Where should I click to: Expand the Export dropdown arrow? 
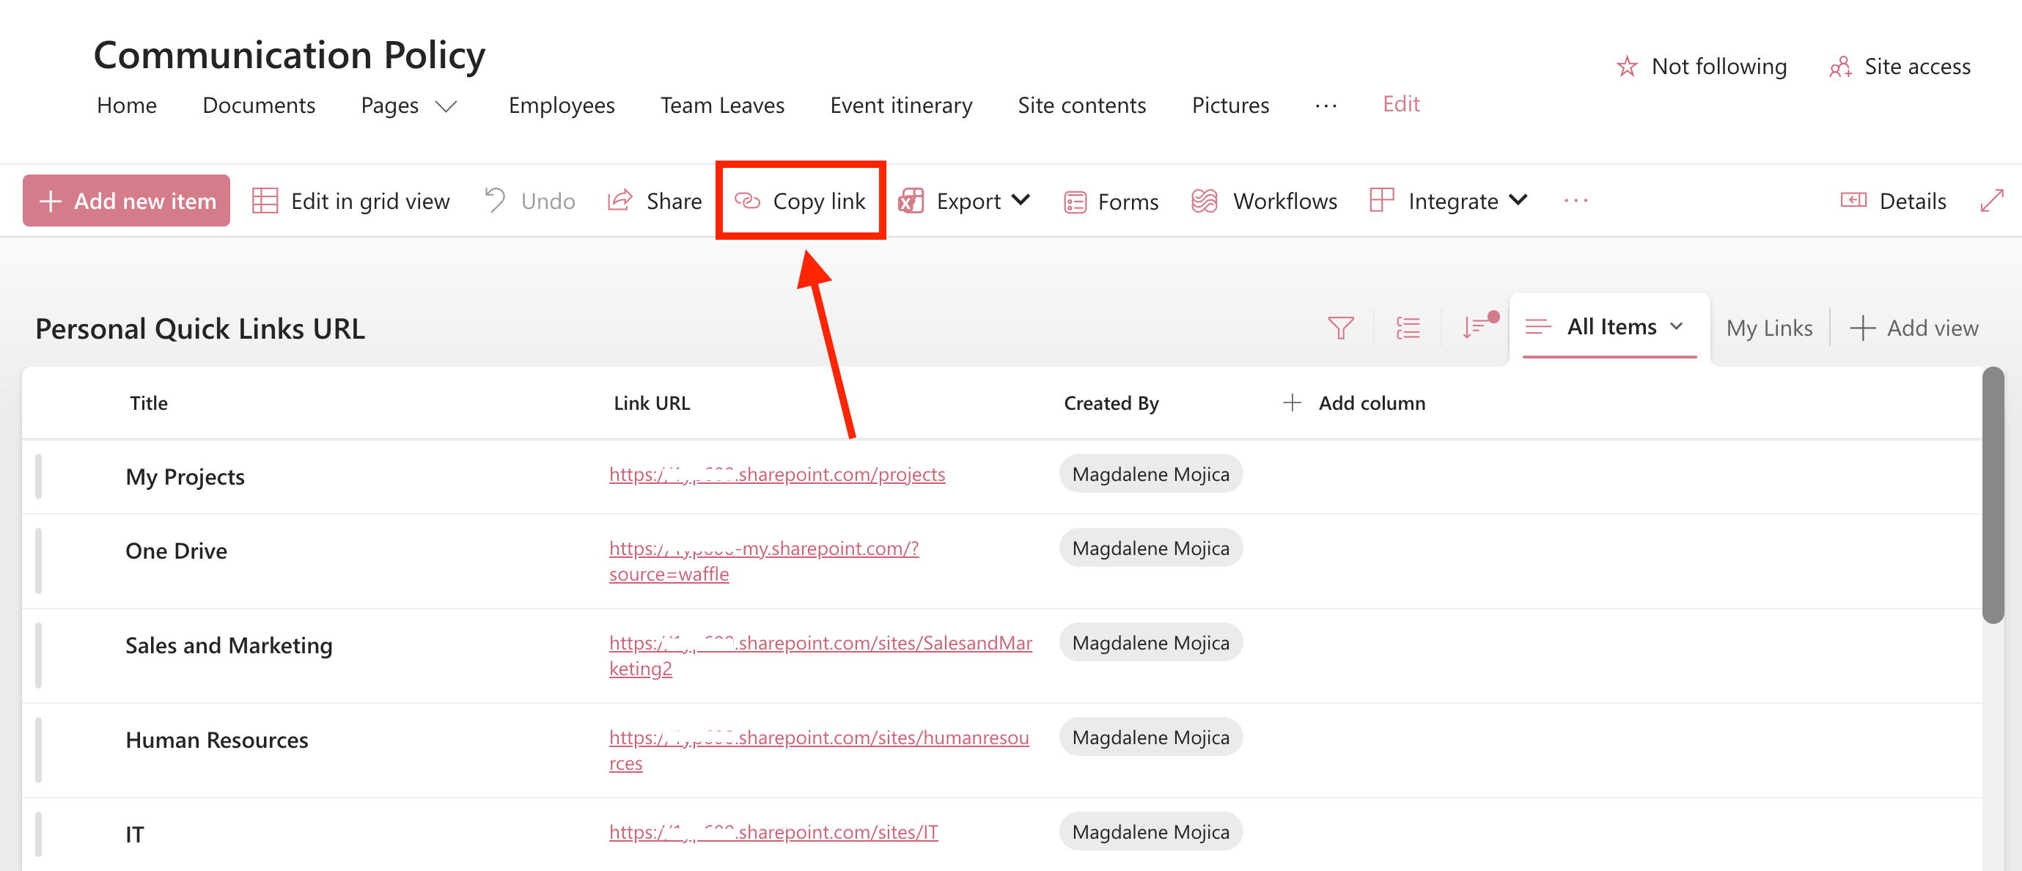point(1021,200)
